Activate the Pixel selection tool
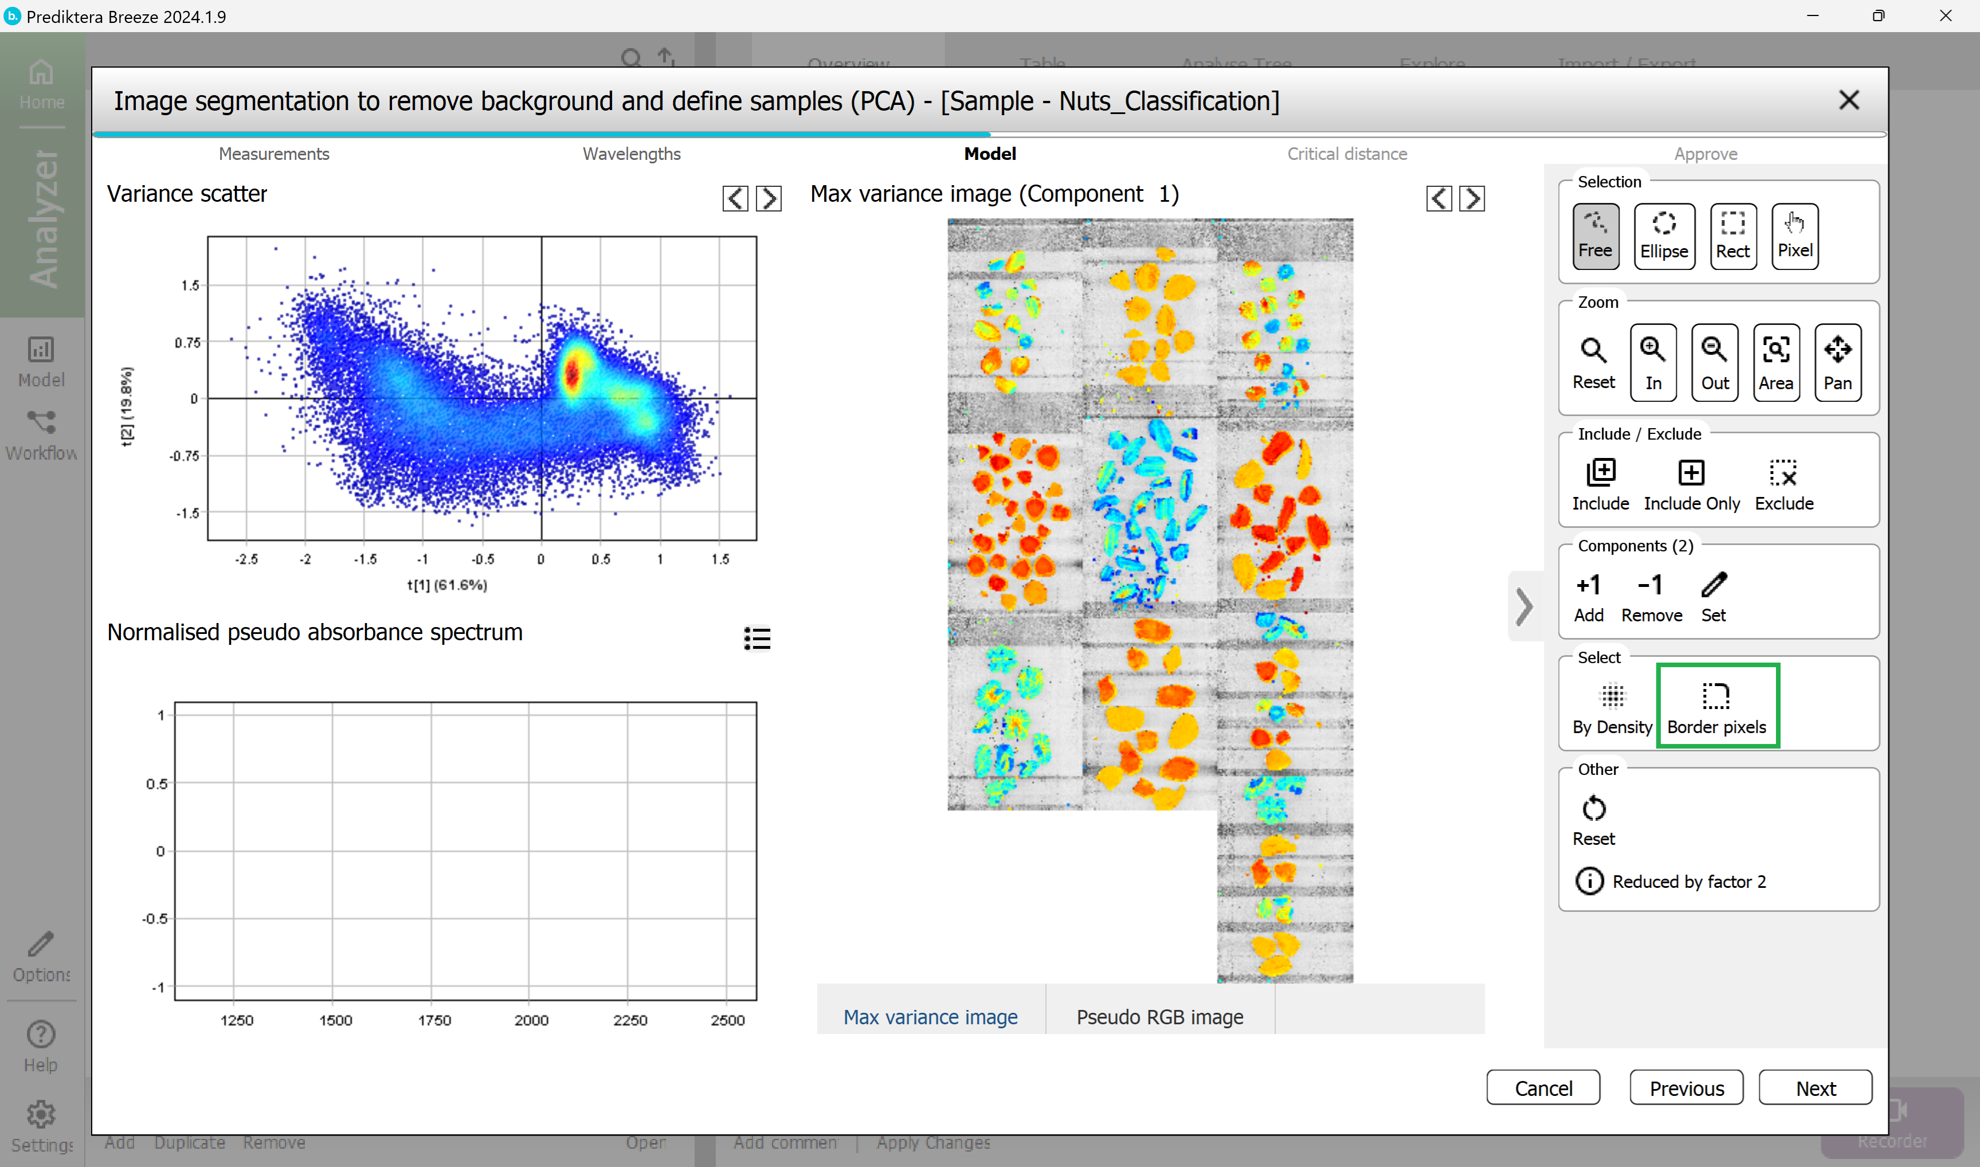The image size is (1980, 1167). (1794, 235)
